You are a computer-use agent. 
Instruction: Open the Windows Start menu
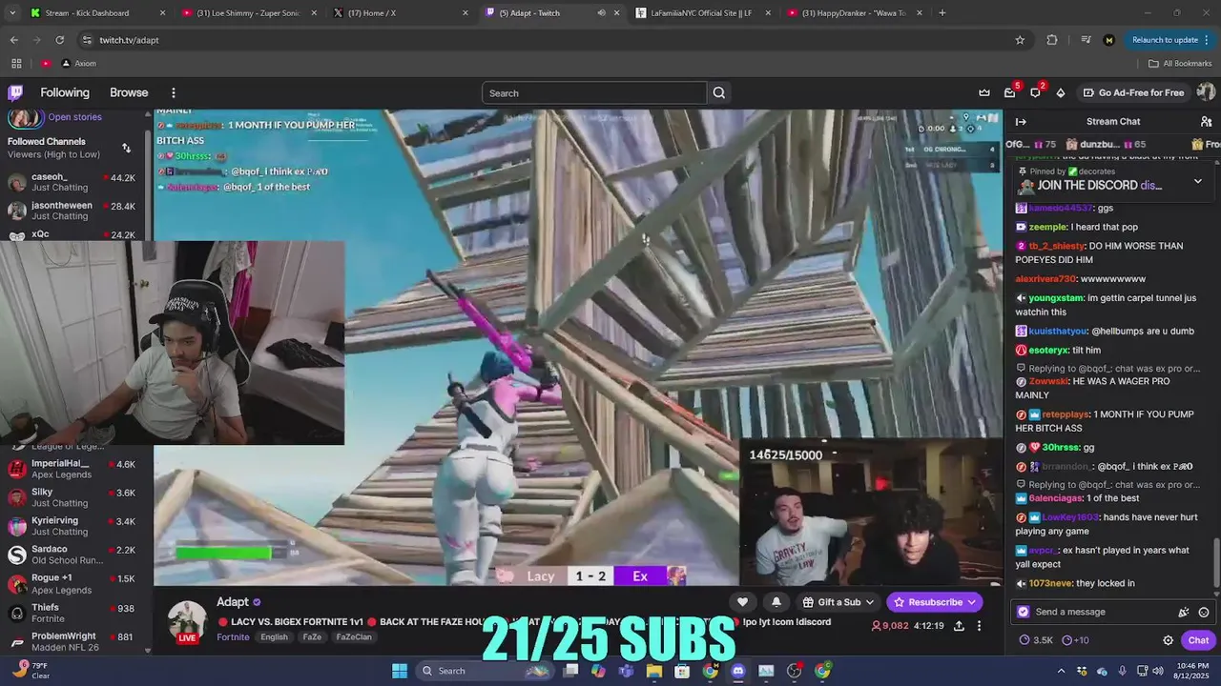pos(400,671)
